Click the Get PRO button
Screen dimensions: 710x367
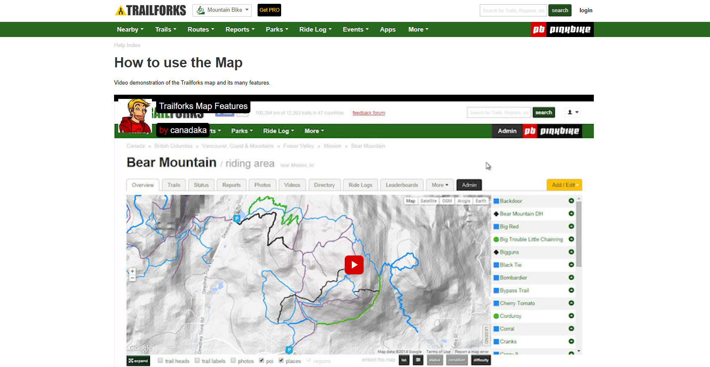tap(269, 10)
